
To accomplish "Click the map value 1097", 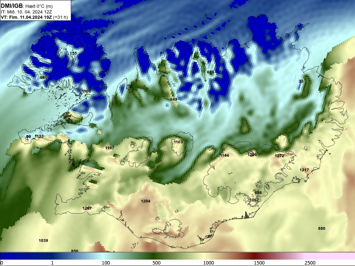I will tap(254, 200).
